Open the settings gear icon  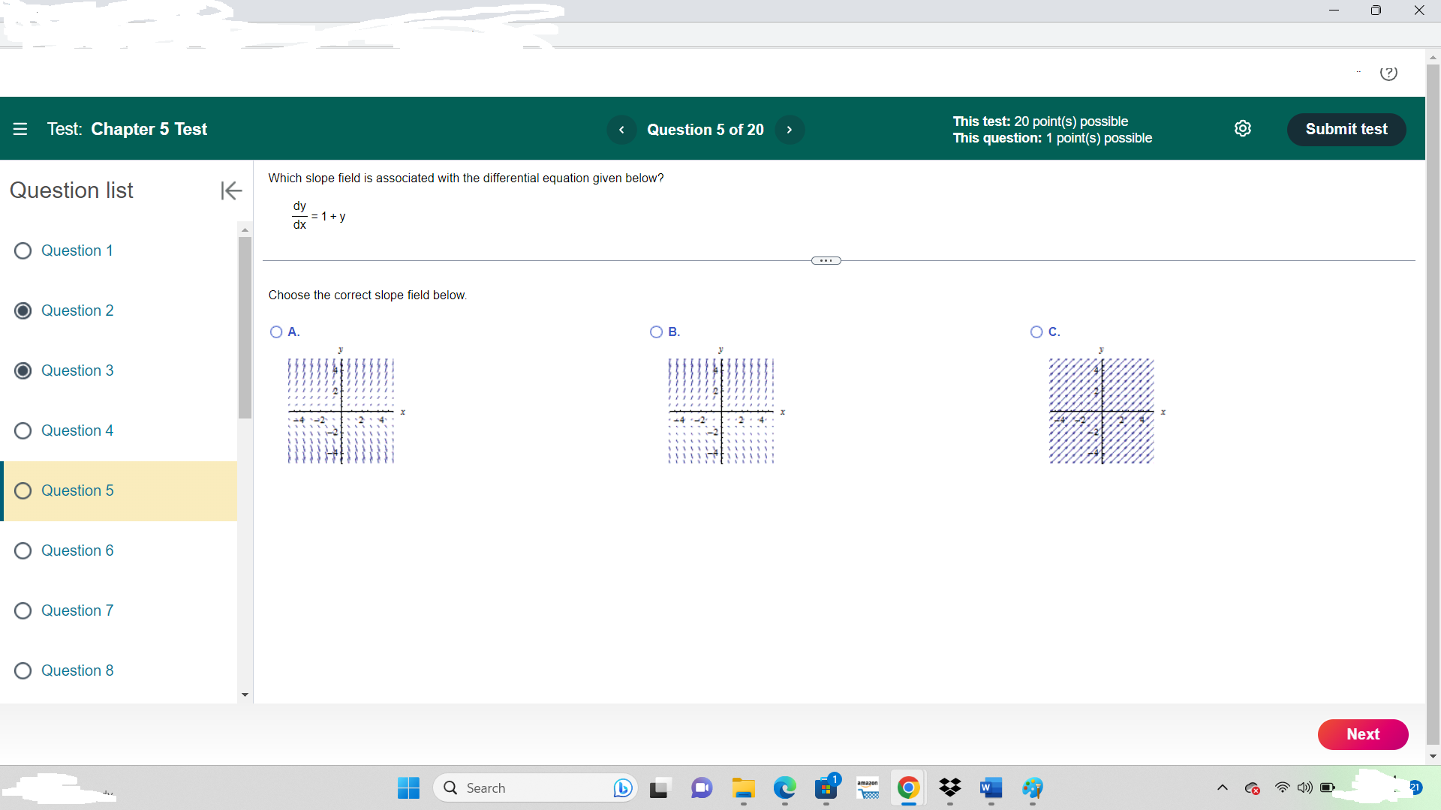[x=1244, y=128]
